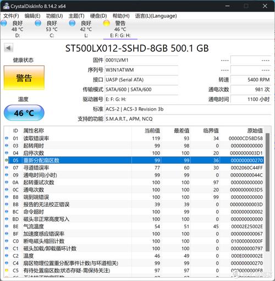Click the power-on count value 981 次
The height and width of the screenshot is (281, 275).
(251, 90)
